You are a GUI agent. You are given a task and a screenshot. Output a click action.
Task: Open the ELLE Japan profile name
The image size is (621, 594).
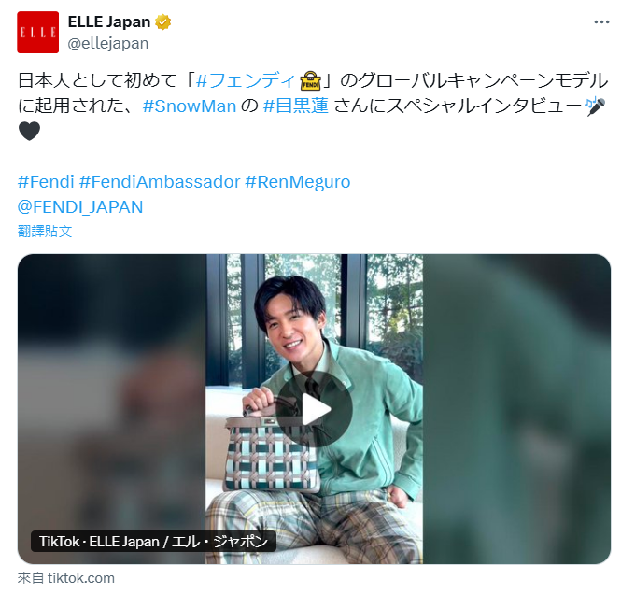109,22
